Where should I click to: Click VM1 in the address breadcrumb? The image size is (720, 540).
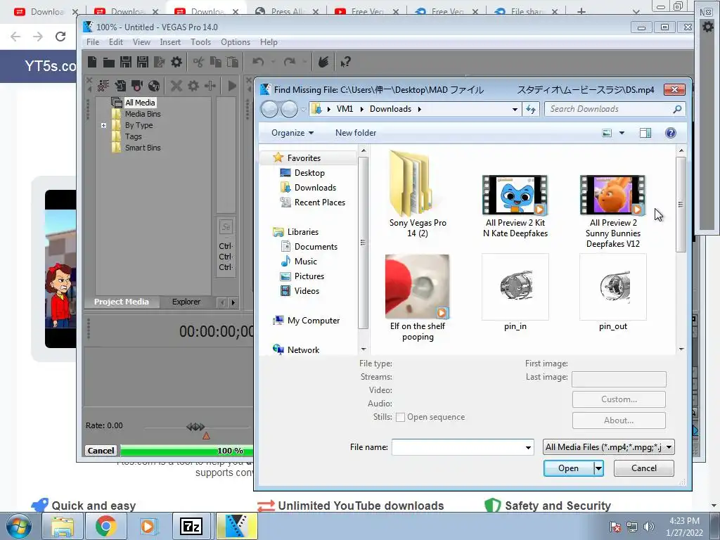pos(345,109)
